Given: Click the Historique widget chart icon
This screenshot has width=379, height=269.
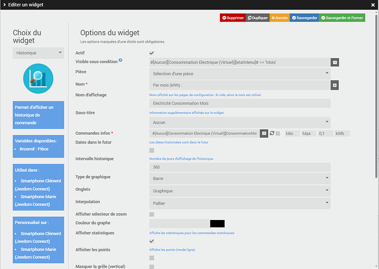Looking at the screenshot, I should pyautogui.click(x=38, y=79).
